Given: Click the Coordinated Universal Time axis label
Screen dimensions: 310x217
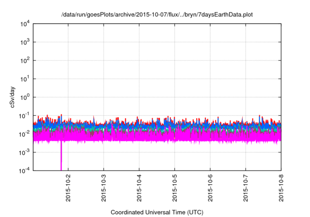Looking at the screenshot, I should [x=157, y=213].
